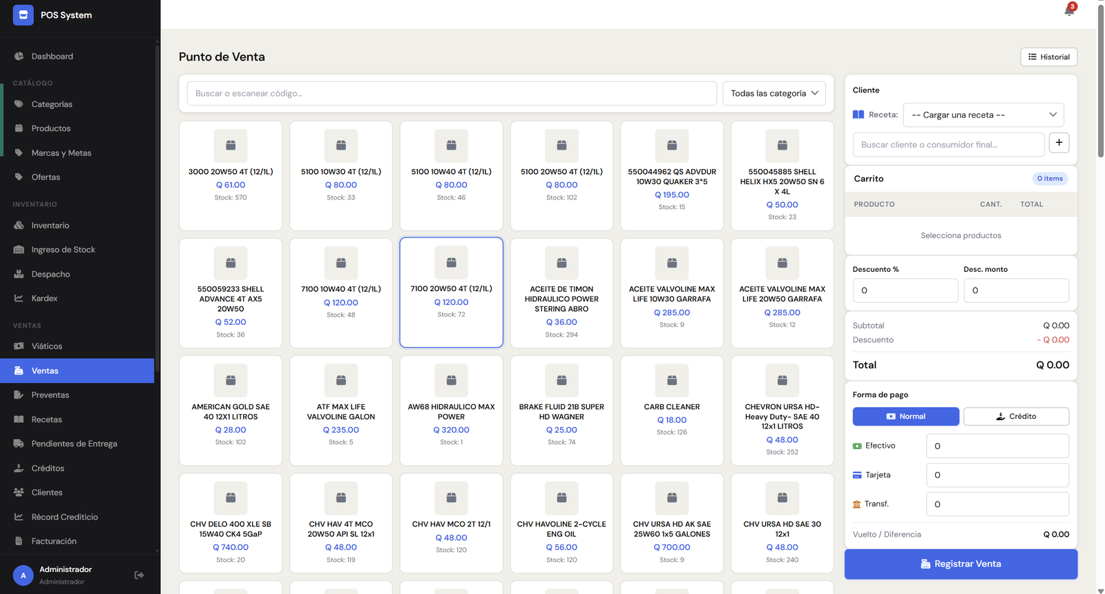1105x594 pixels.
Task: Click the Buscar o escanear código field
Action: 452,94
